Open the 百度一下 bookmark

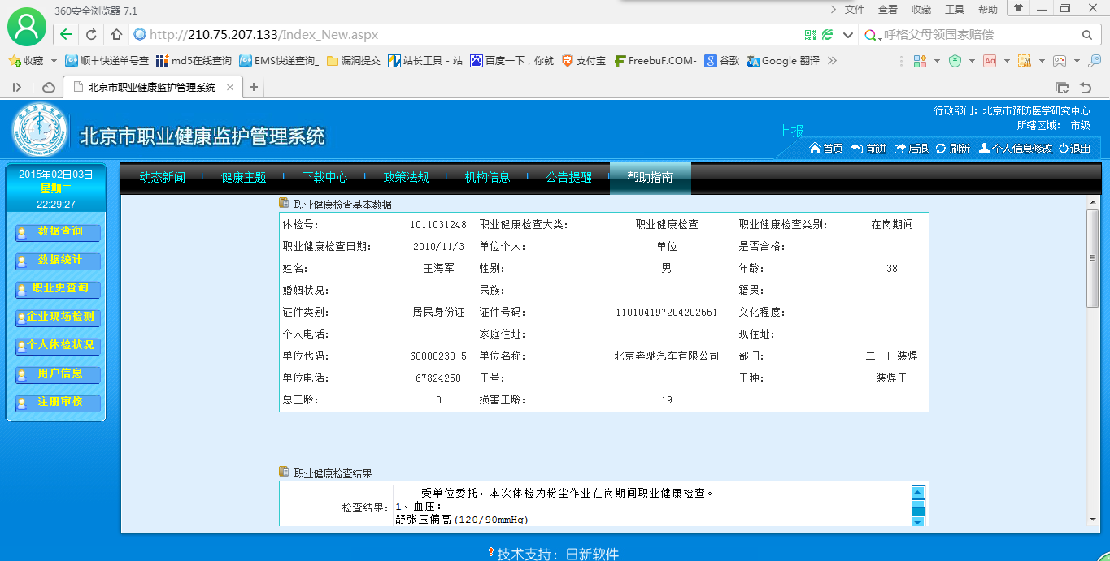point(511,61)
